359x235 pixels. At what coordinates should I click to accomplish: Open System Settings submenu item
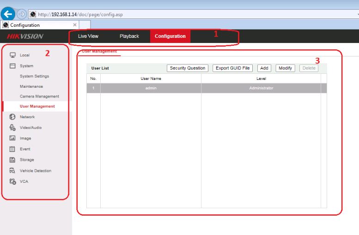[34, 76]
